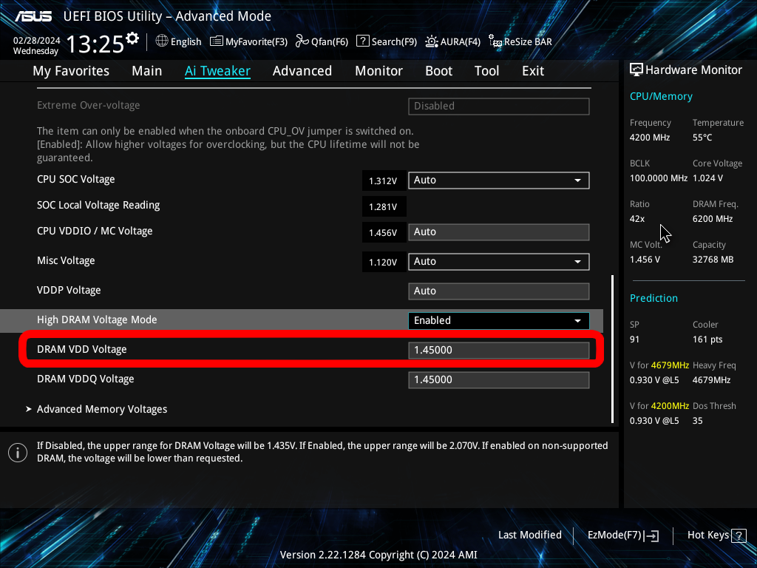Click the 100.0000 MHz BCLK value
757x568 pixels.
point(659,178)
